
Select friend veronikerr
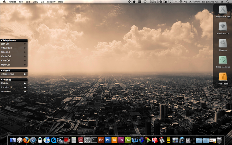14,92
